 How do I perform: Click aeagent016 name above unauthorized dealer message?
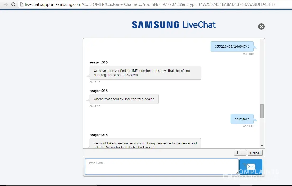99,91
